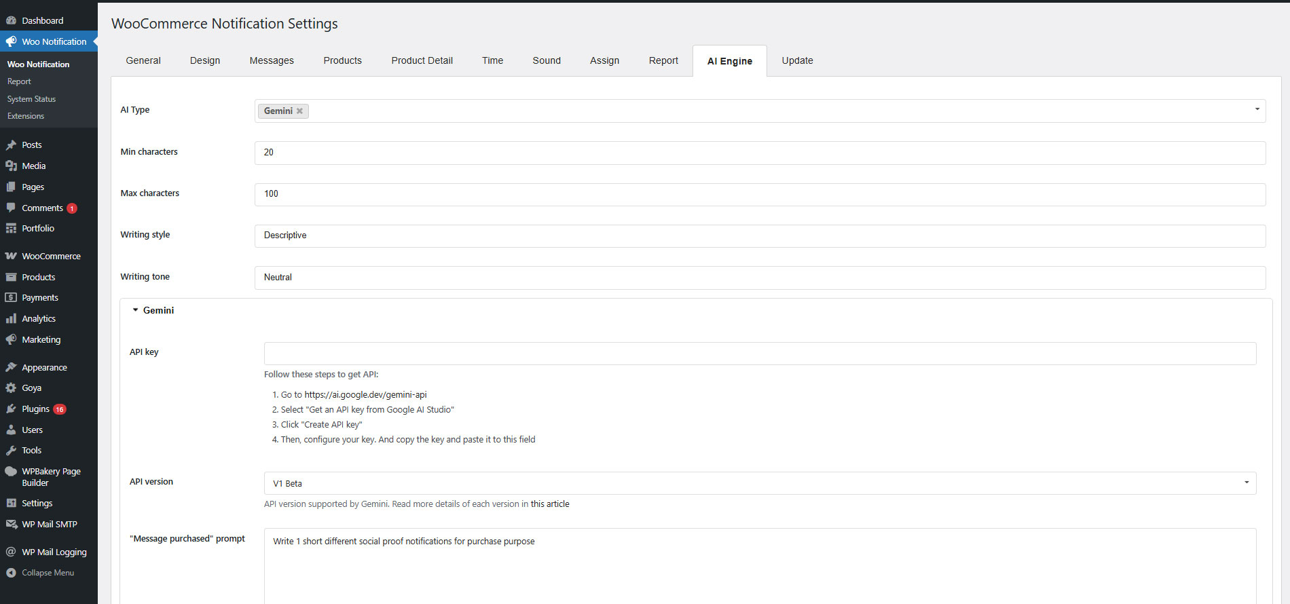Open Extensions submenu link
This screenshot has width=1290, height=604.
26,116
